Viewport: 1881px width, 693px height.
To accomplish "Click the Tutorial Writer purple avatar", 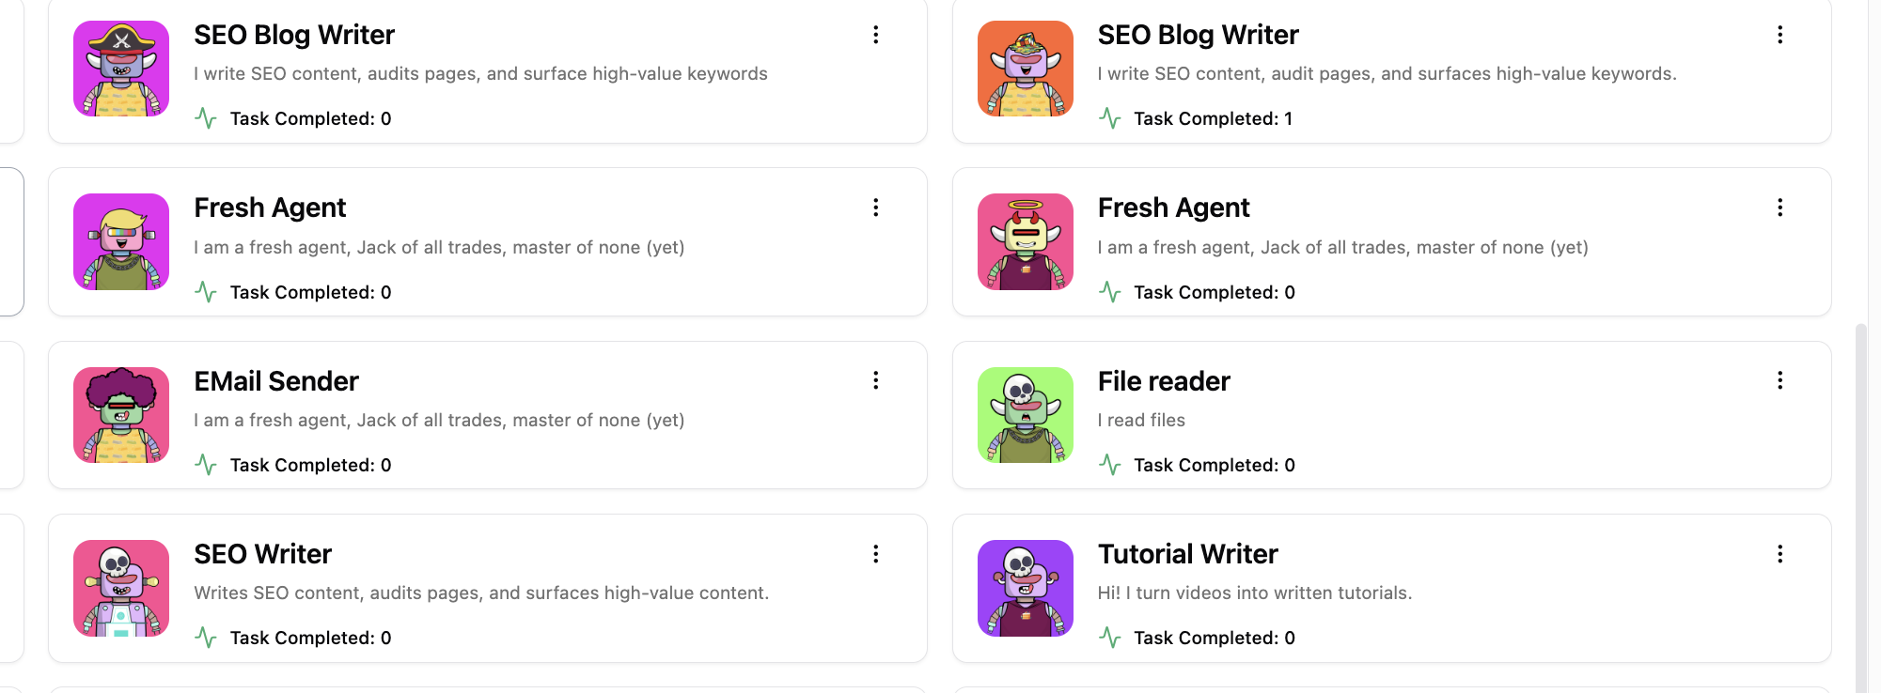I will click(x=1025, y=587).
